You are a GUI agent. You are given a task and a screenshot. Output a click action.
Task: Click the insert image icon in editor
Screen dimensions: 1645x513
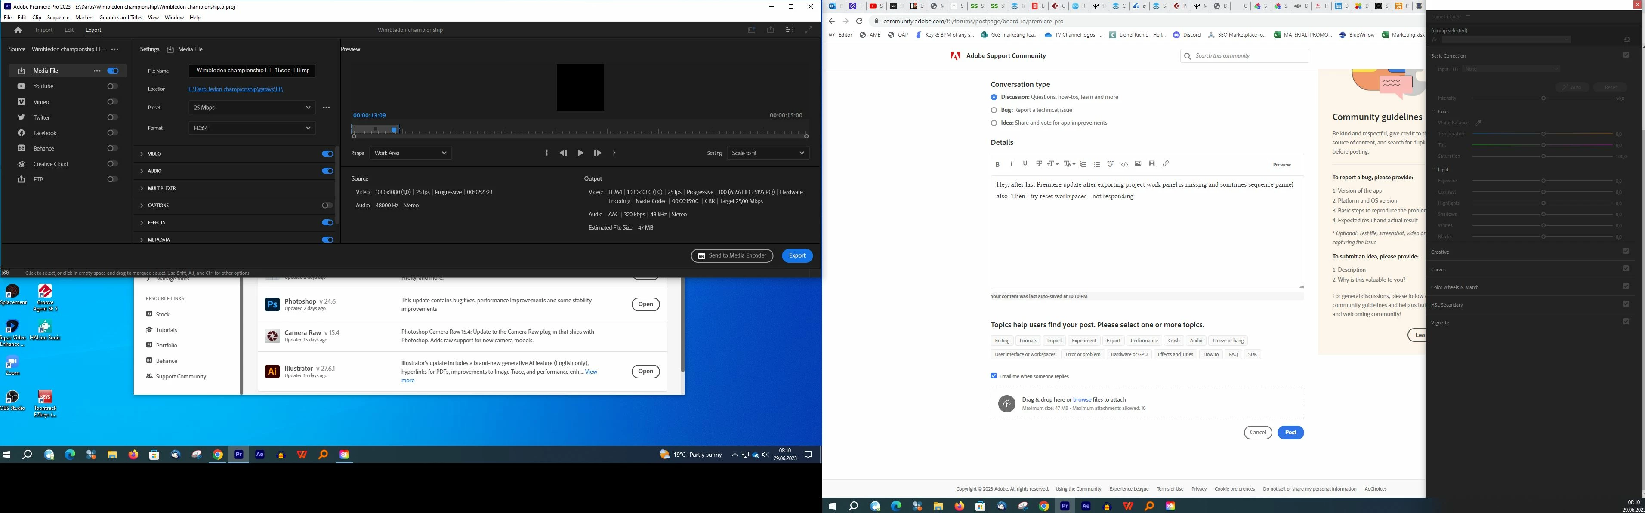(x=1138, y=164)
